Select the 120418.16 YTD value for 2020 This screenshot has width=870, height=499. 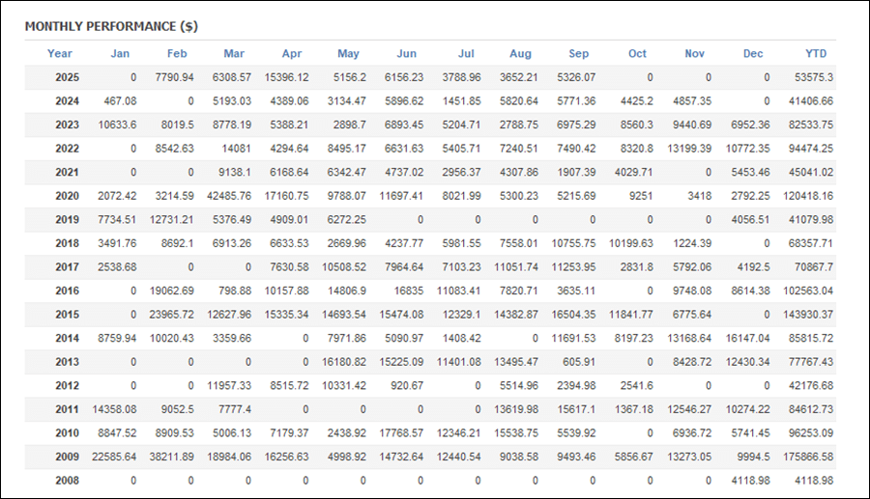[x=804, y=197]
